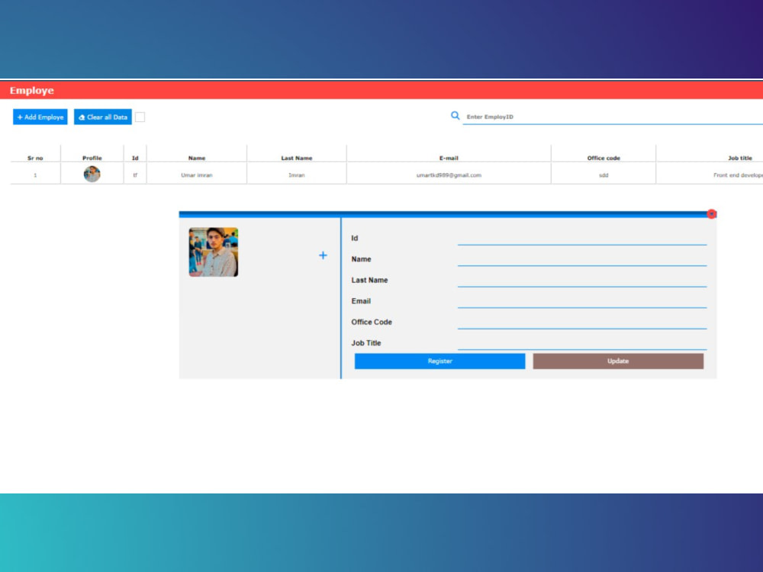Close the employee form with red X
This screenshot has width=763, height=572.
711,214
